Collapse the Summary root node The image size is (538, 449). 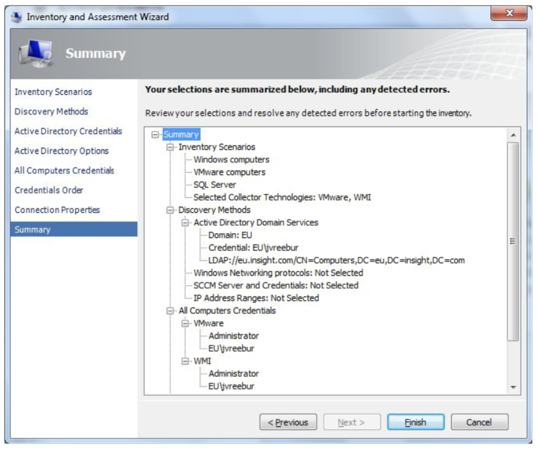coord(155,135)
